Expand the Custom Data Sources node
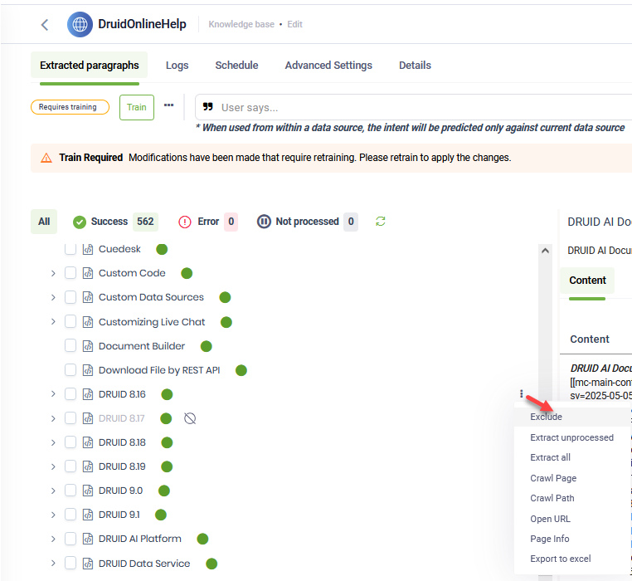This screenshot has height=581, width=632. [53, 297]
